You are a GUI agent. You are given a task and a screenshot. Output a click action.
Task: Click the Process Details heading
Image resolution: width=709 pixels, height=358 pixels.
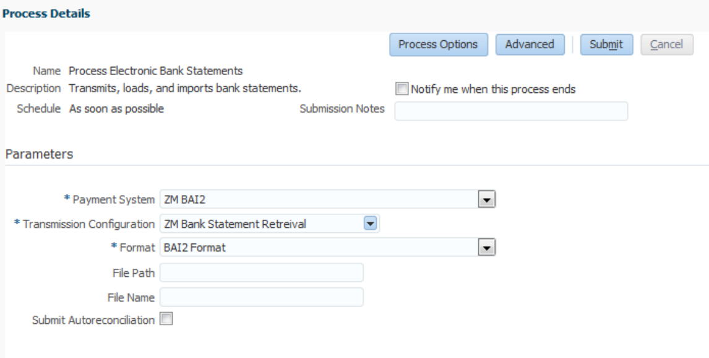coord(47,13)
